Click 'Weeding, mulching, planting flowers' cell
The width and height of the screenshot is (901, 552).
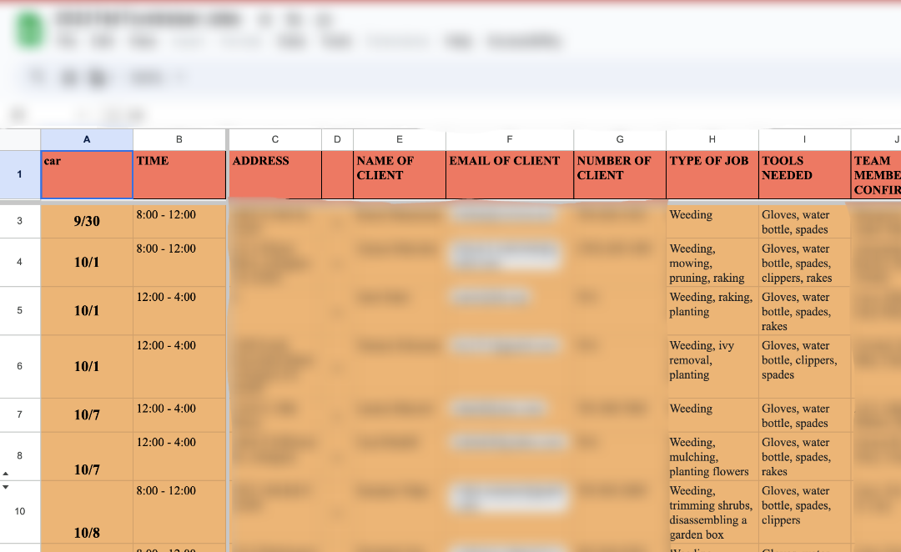tap(712, 456)
